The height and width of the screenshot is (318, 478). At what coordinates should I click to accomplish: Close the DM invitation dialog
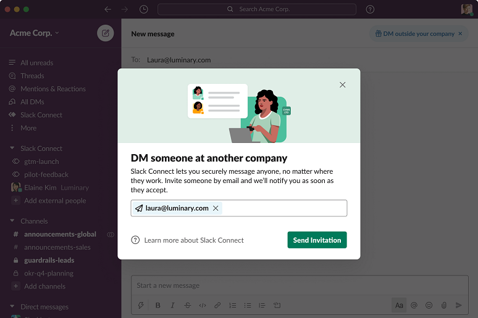tap(343, 84)
